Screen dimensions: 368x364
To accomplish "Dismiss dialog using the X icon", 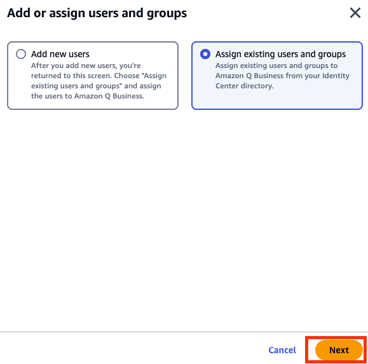I will 355,13.
